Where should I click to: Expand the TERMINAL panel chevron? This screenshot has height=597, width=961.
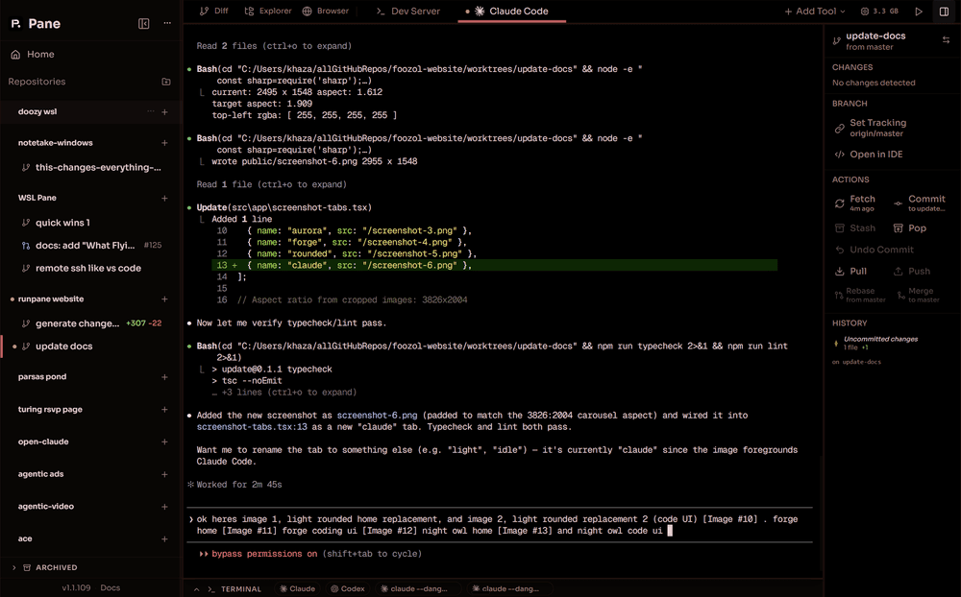tap(197, 588)
